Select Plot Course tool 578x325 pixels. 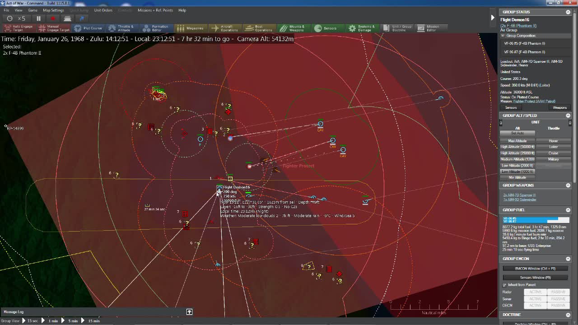pos(88,28)
